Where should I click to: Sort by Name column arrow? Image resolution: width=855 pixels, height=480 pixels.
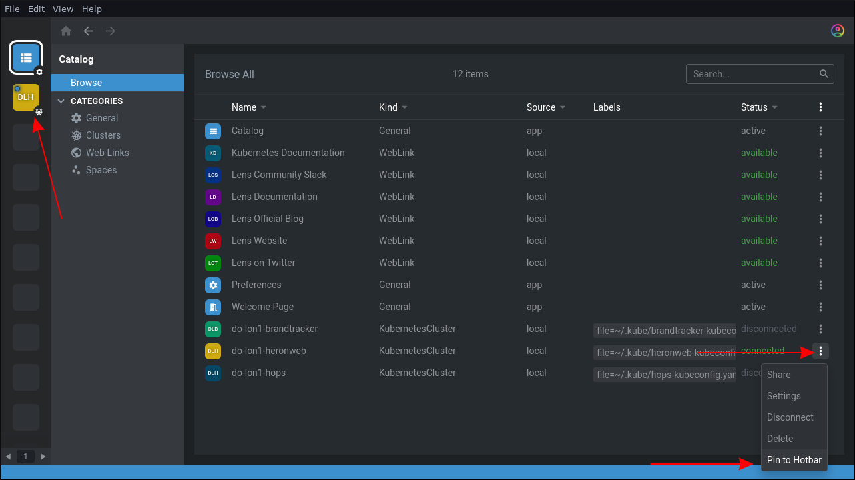click(264, 107)
